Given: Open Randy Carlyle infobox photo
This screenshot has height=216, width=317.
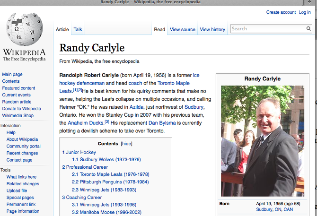Looking at the screenshot, I should [263, 141].
